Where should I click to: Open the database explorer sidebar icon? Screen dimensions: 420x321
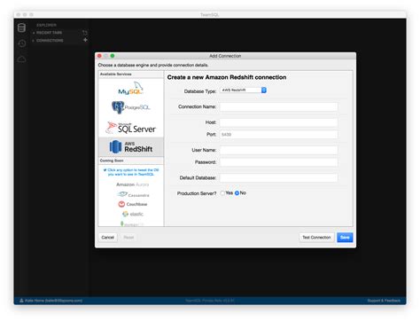(21, 27)
